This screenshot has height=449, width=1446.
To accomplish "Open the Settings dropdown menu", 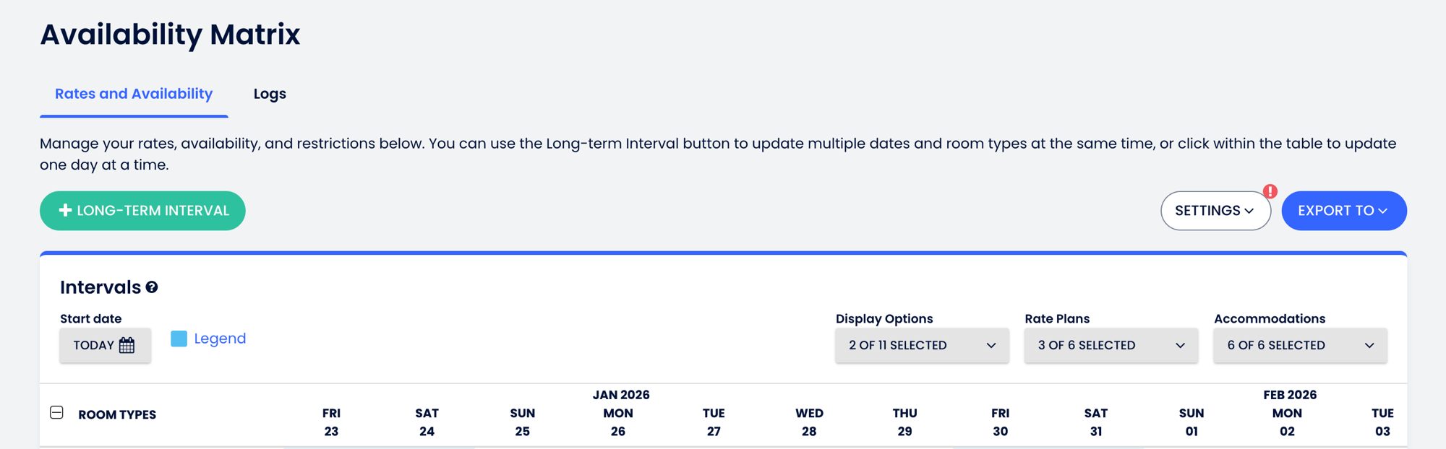I will (1215, 211).
